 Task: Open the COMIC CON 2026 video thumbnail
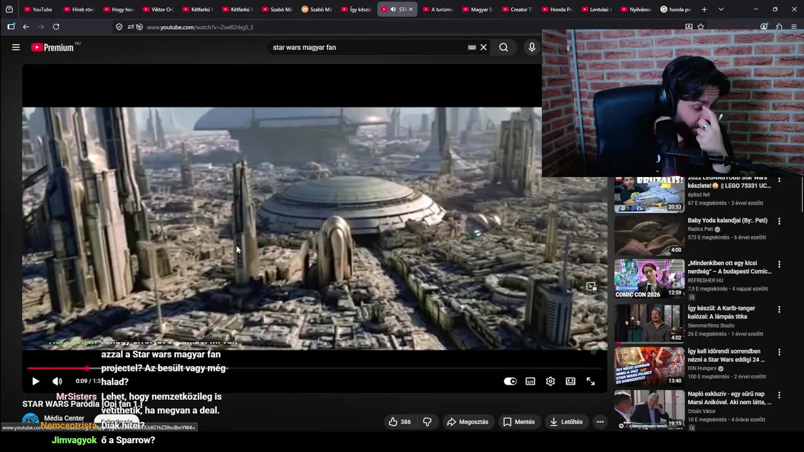click(x=649, y=279)
